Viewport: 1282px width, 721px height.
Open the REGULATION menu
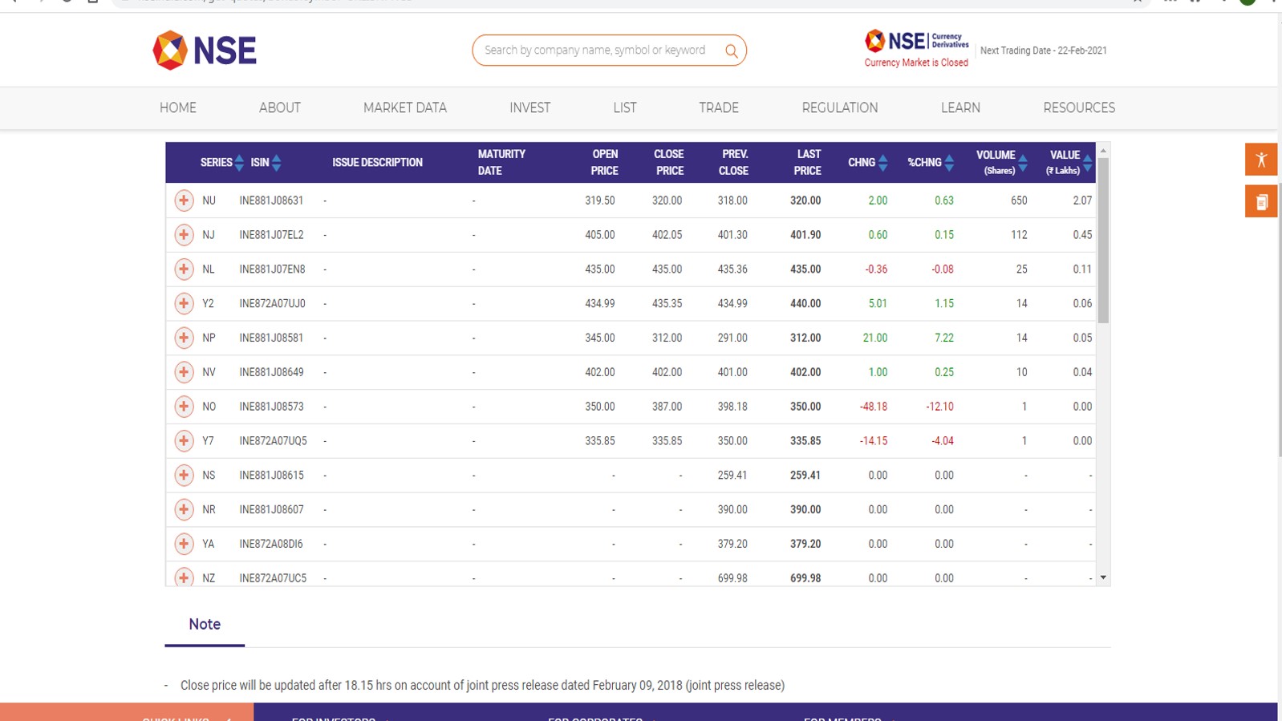(840, 107)
